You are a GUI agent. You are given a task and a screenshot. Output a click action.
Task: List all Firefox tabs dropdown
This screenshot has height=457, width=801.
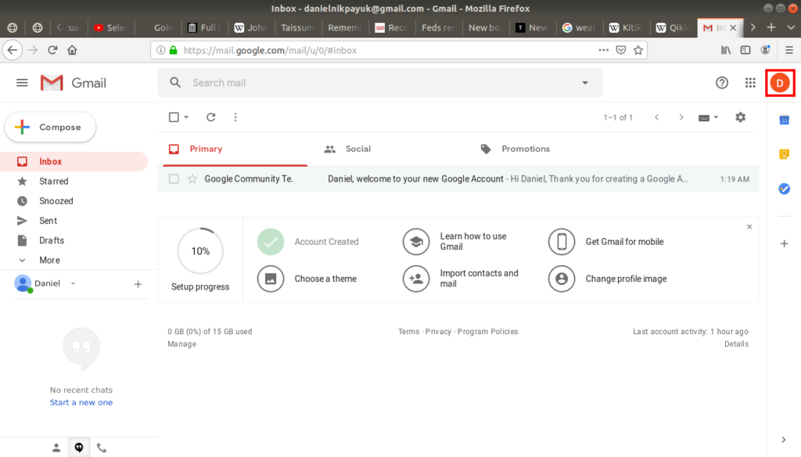pos(790,27)
